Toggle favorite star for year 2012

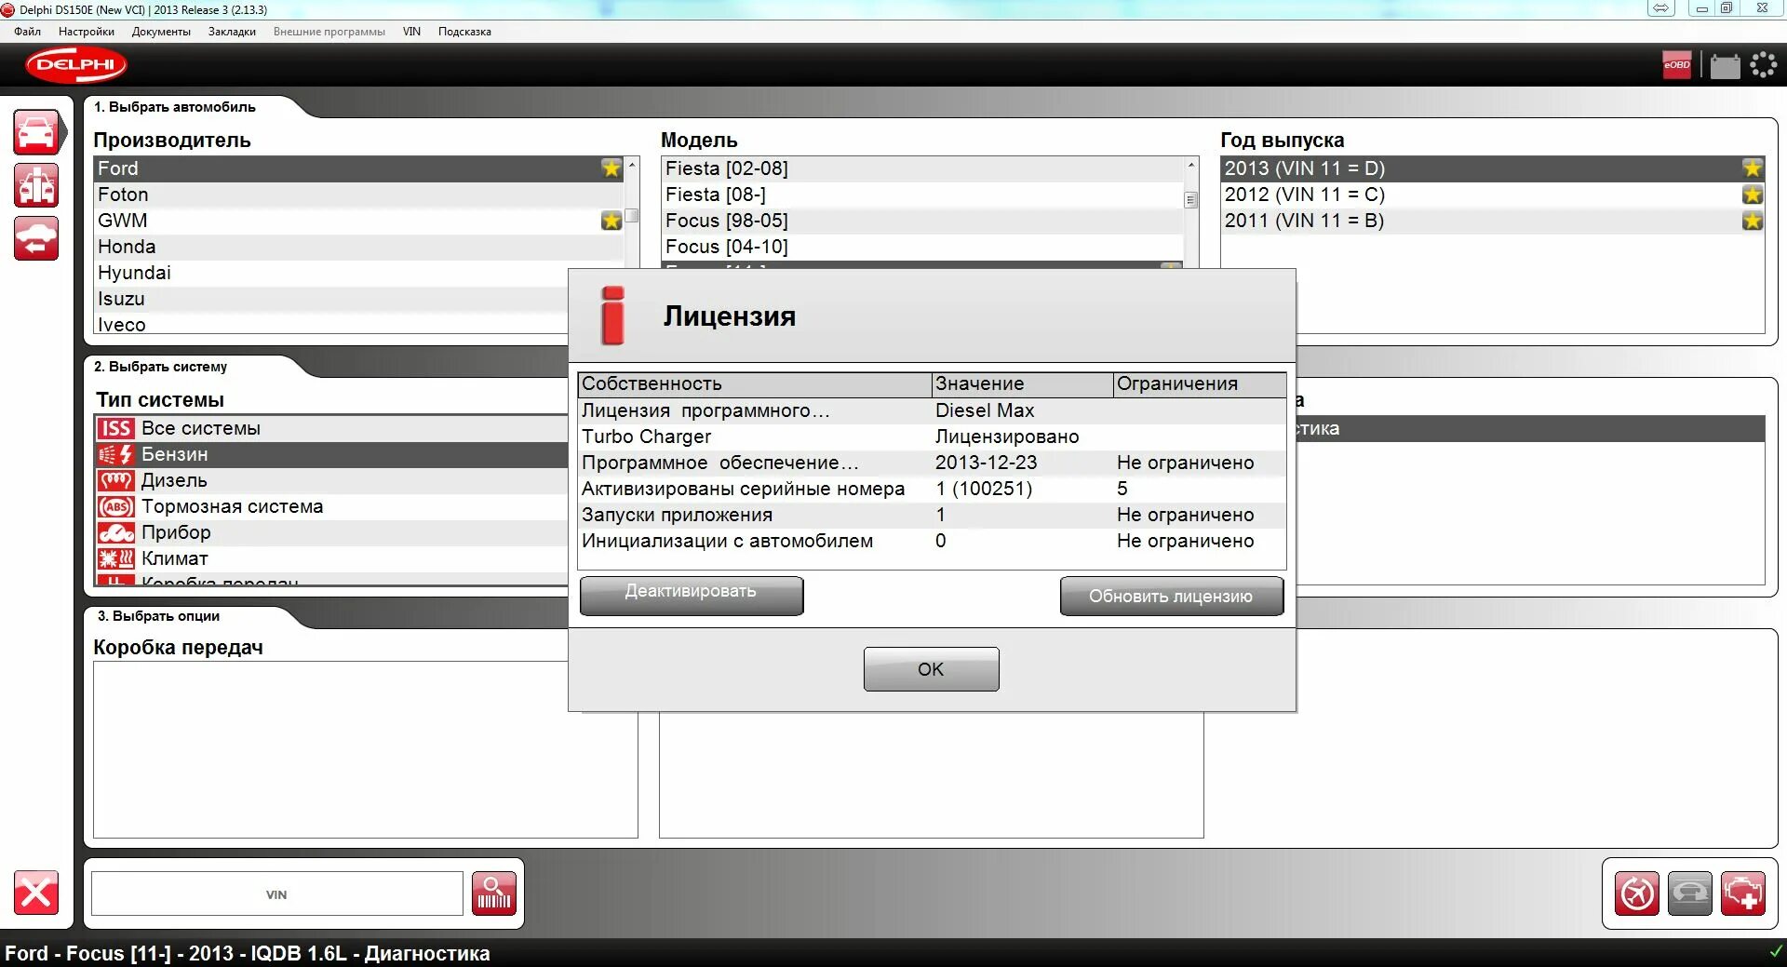coord(1753,195)
